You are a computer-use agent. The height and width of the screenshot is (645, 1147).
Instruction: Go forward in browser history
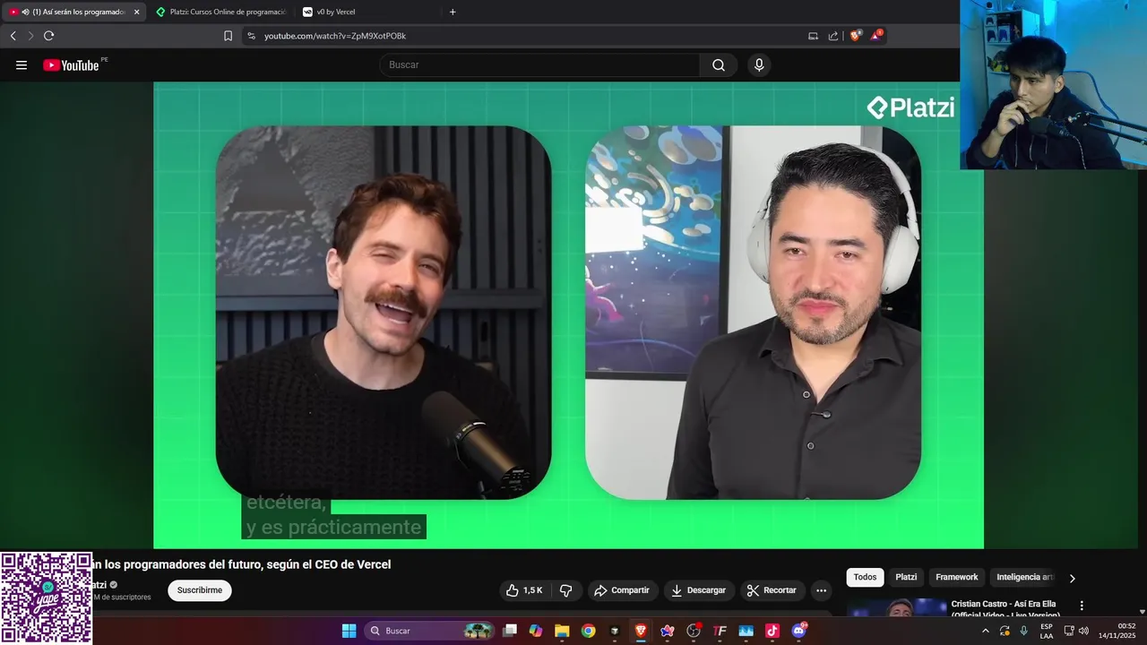(x=30, y=36)
